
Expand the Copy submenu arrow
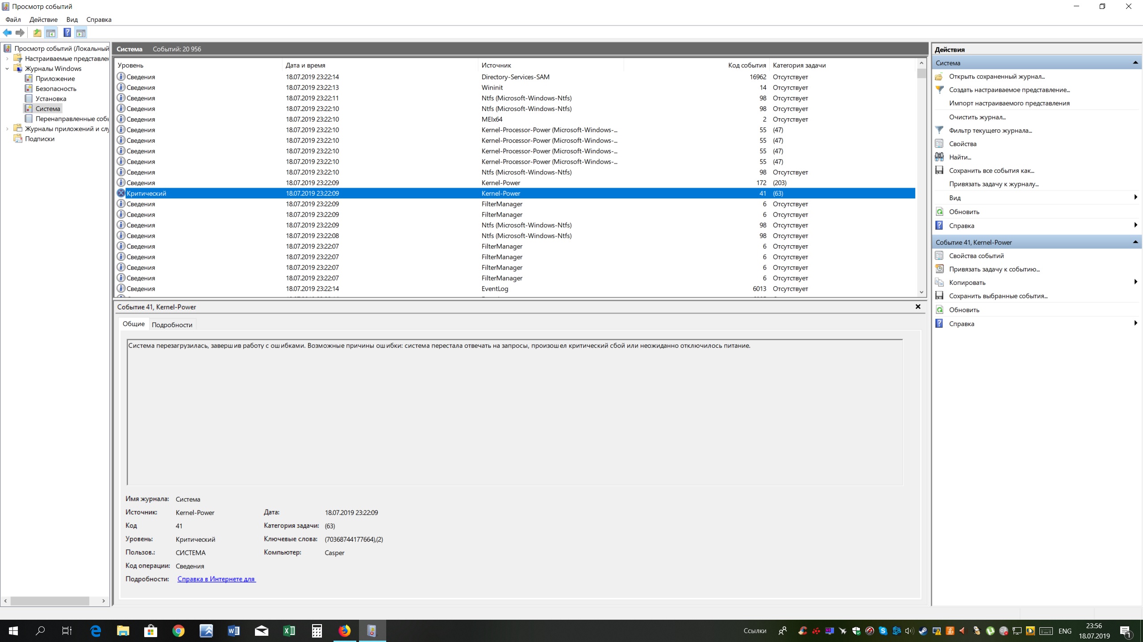coord(1135,282)
